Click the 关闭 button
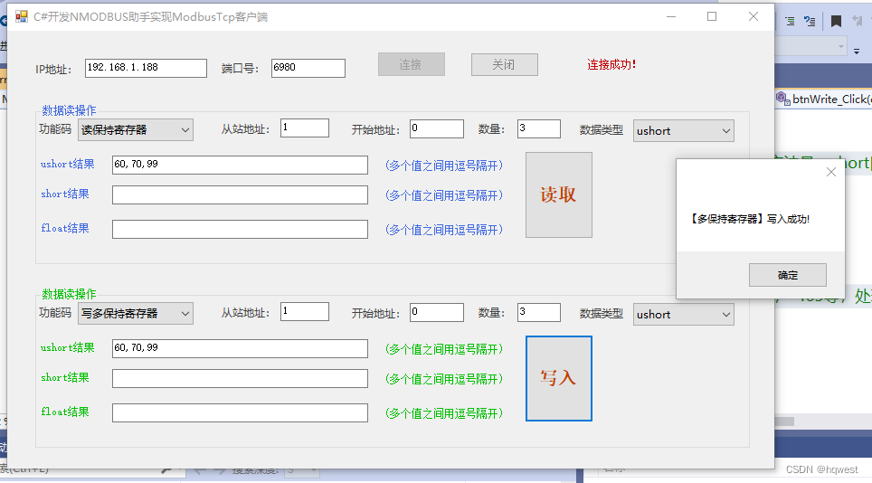This screenshot has width=872, height=483. 505,64
